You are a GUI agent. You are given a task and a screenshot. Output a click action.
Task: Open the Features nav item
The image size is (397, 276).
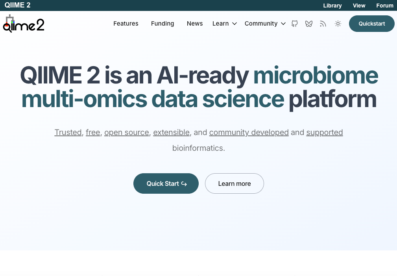click(x=126, y=24)
